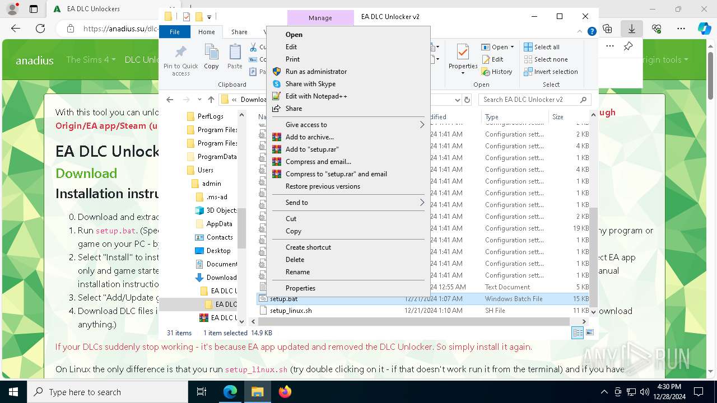Click Open in the context menu
Viewport: 717px width, 403px height.
pyautogui.click(x=294, y=35)
